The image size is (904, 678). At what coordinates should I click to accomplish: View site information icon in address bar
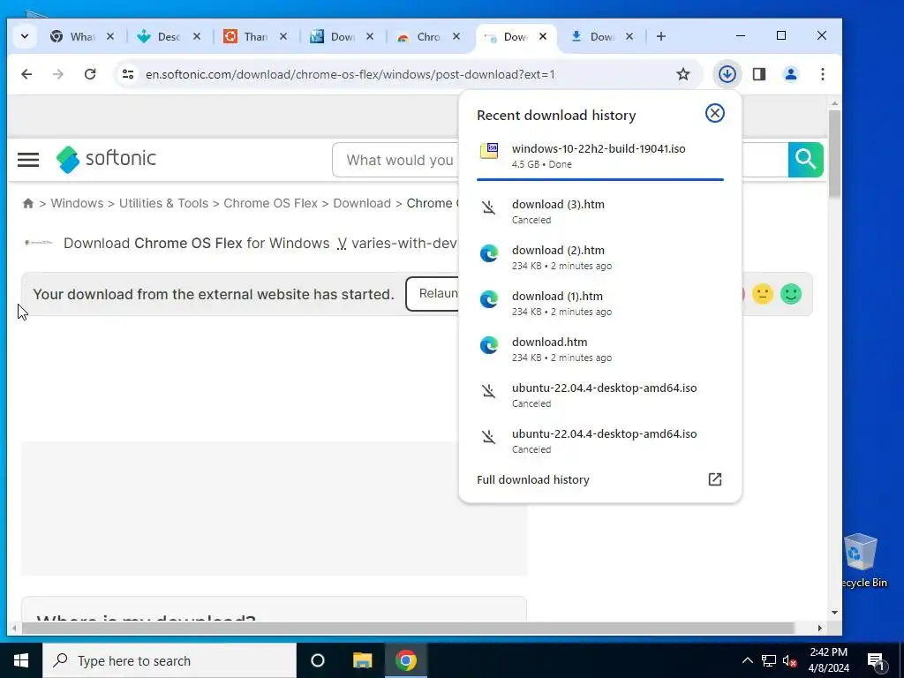coord(128,74)
